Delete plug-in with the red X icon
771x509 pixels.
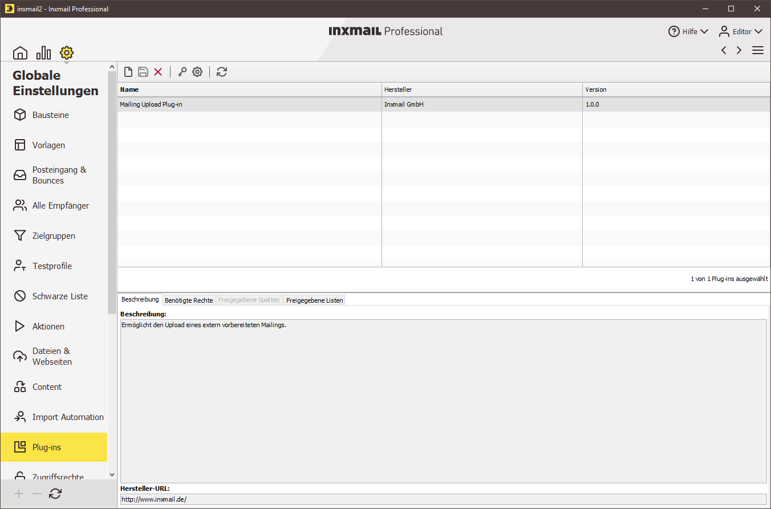158,72
